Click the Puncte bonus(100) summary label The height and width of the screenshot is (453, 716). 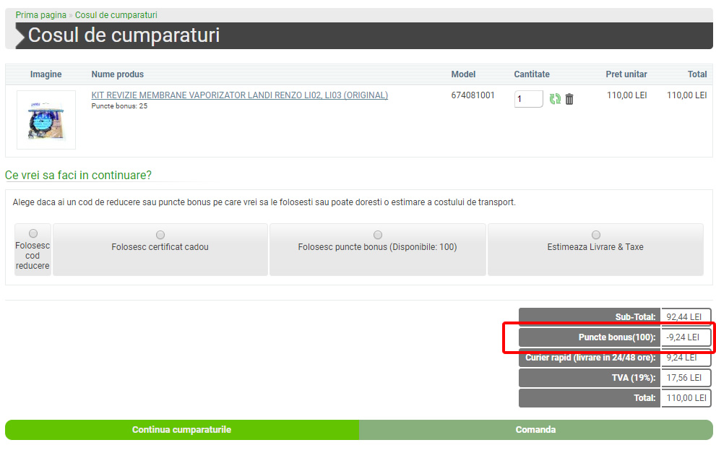pyautogui.click(x=616, y=337)
